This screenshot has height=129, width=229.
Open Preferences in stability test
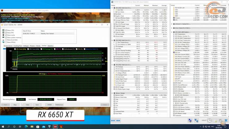pyautogui.click(x=59, y=105)
